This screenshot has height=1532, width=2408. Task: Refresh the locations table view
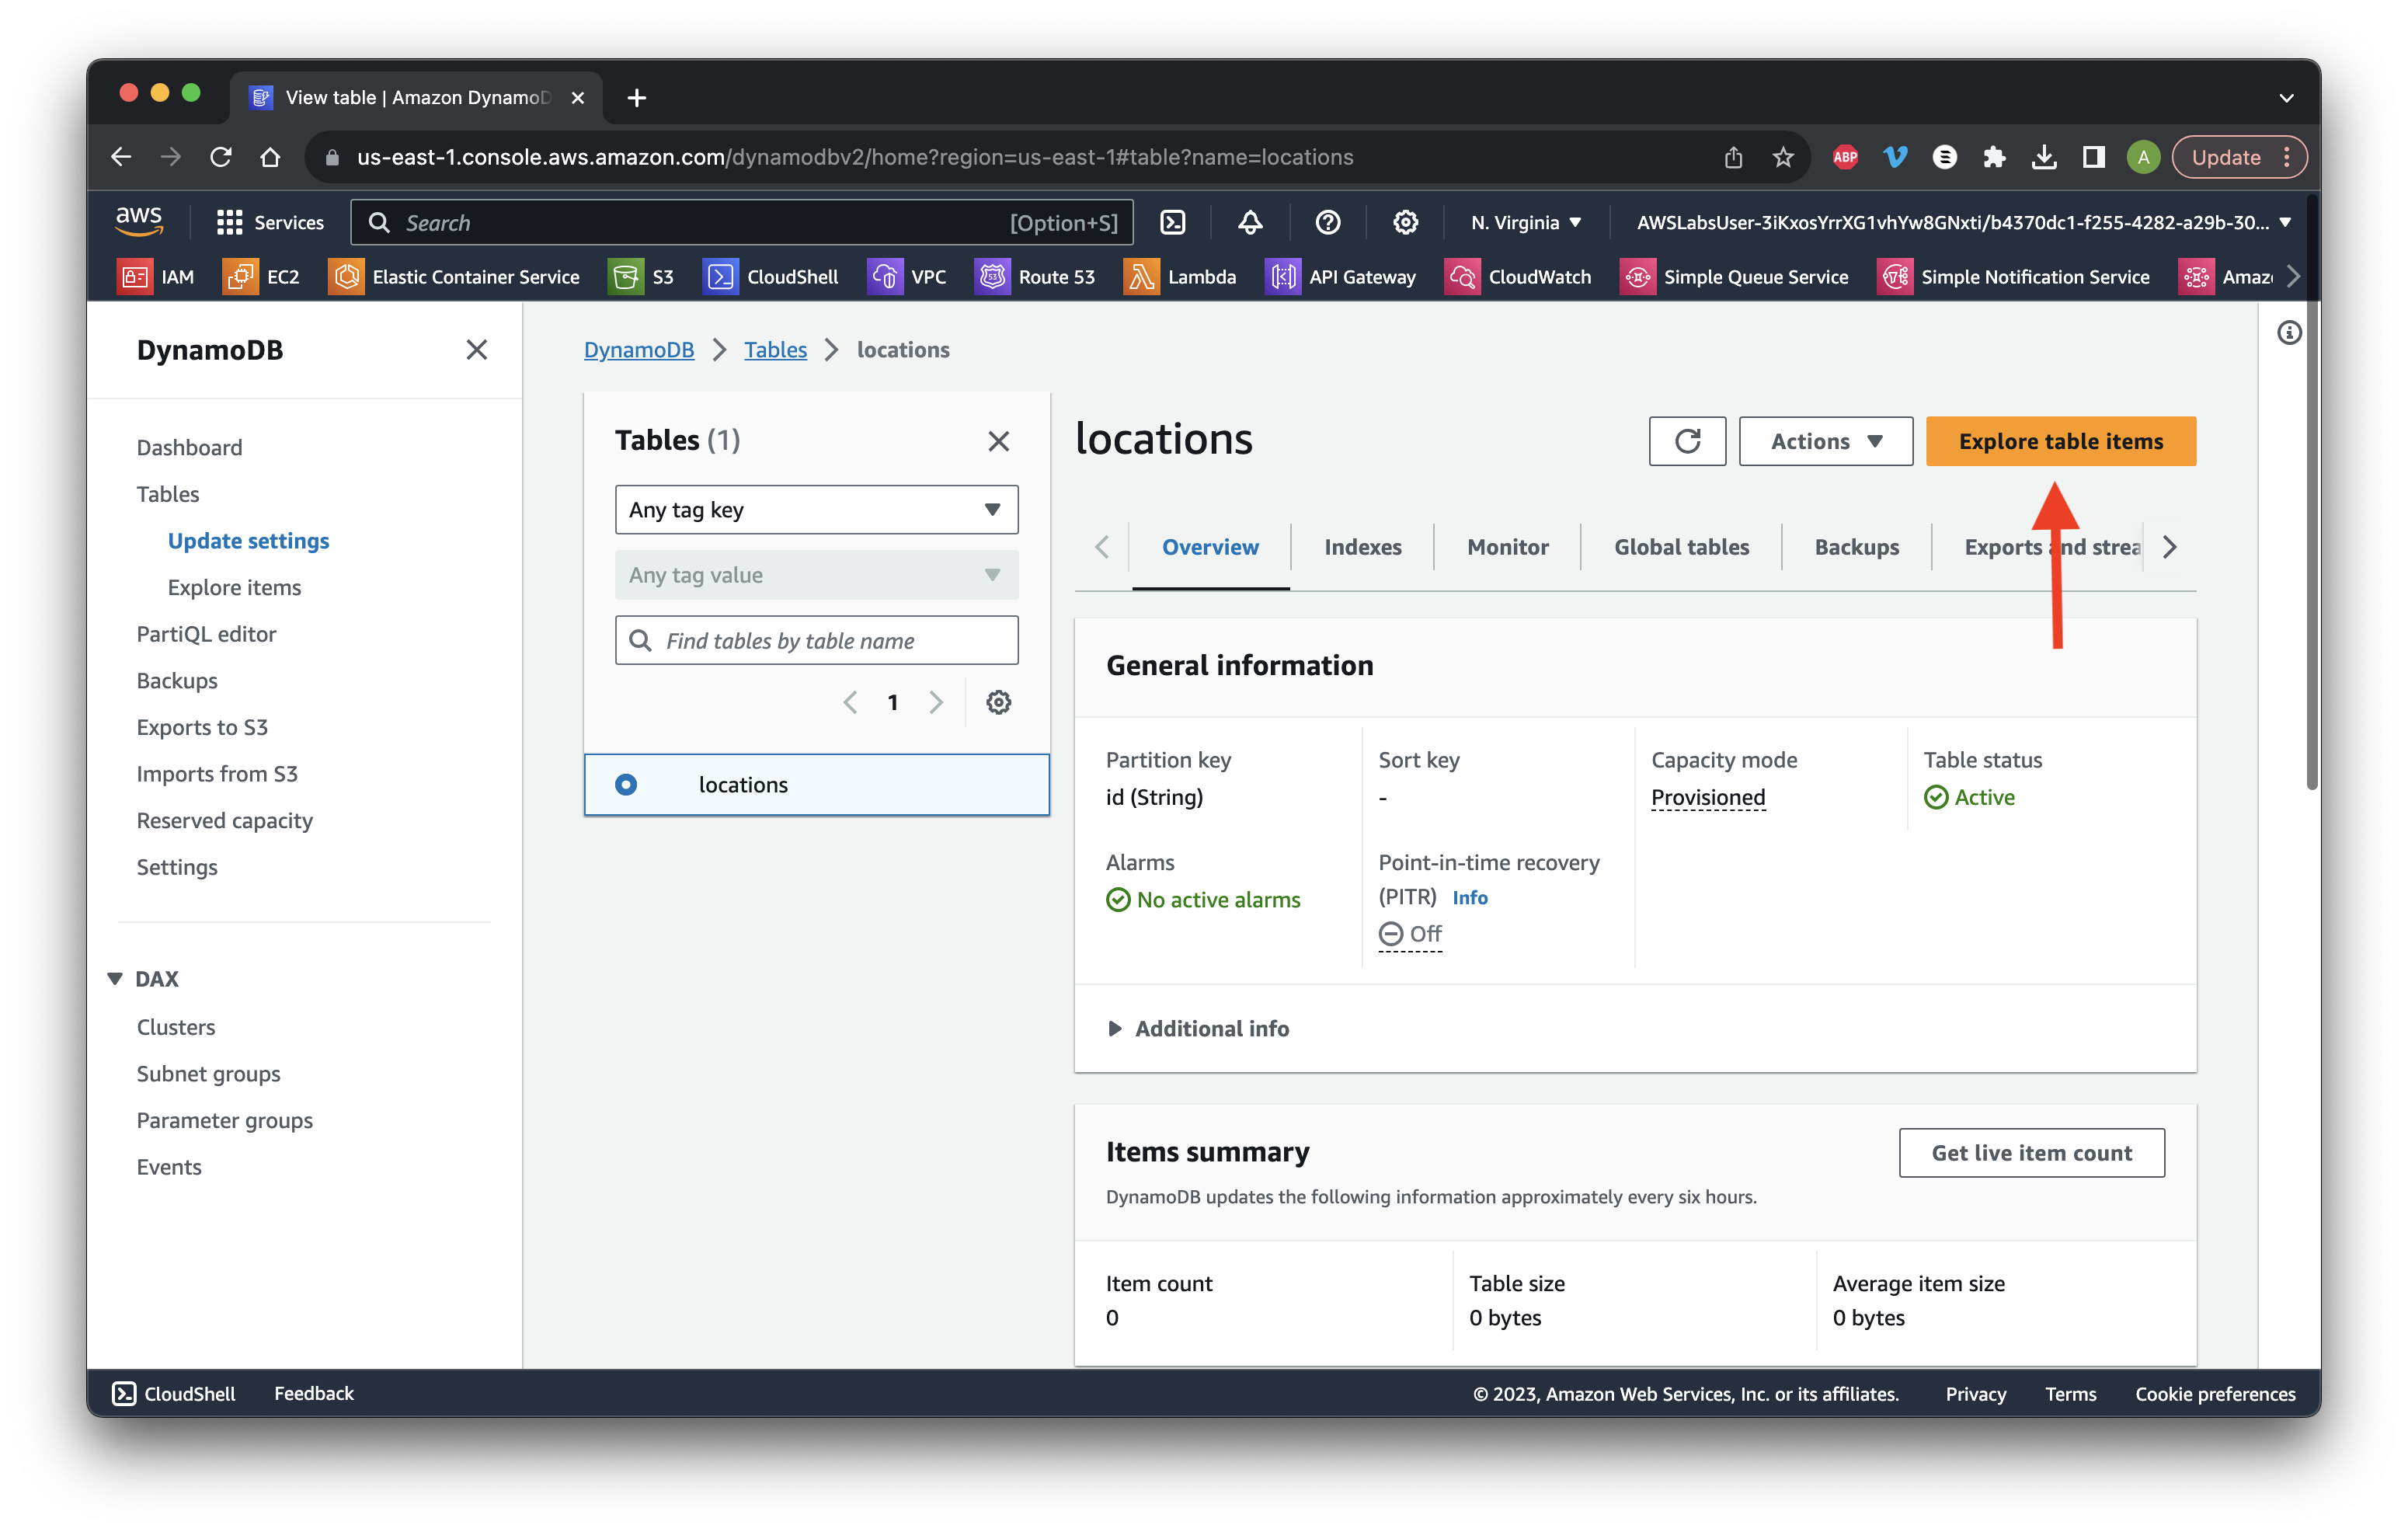pos(1687,441)
